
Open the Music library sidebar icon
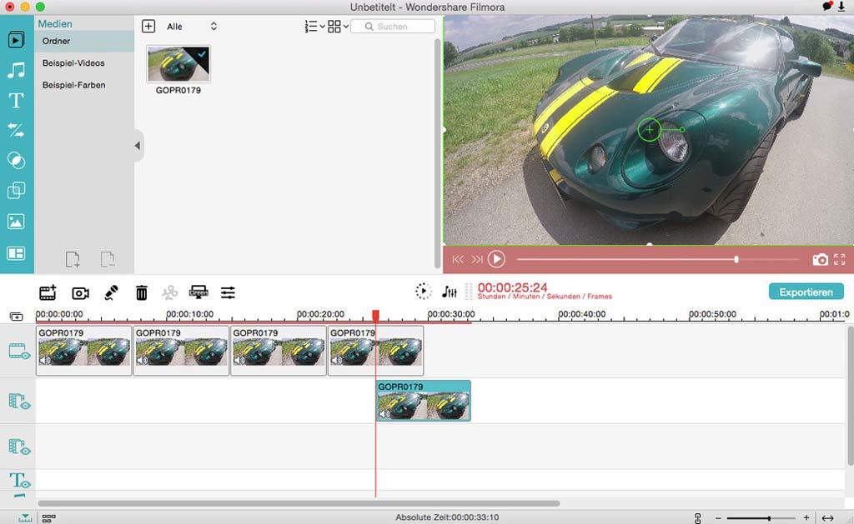pyautogui.click(x=16, y=70)
